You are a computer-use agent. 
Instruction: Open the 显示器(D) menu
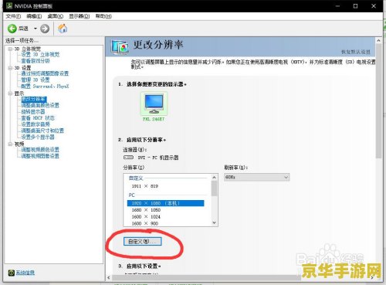(x=80, y=16)
